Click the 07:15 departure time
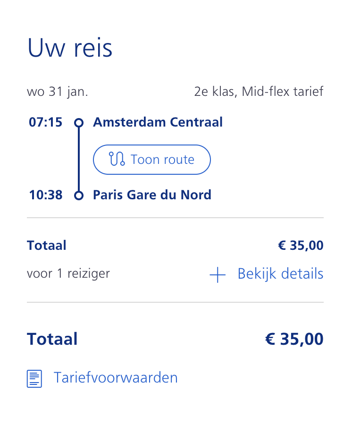Screen dimensions: 352x426 [x=46, y=122]
